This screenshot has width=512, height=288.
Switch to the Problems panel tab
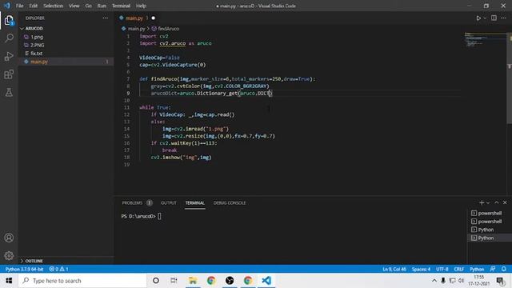click(x=137, y=202)
